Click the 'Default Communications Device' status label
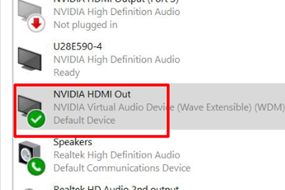The height and width of the screenshot is (190, 285). pos(122,168)
